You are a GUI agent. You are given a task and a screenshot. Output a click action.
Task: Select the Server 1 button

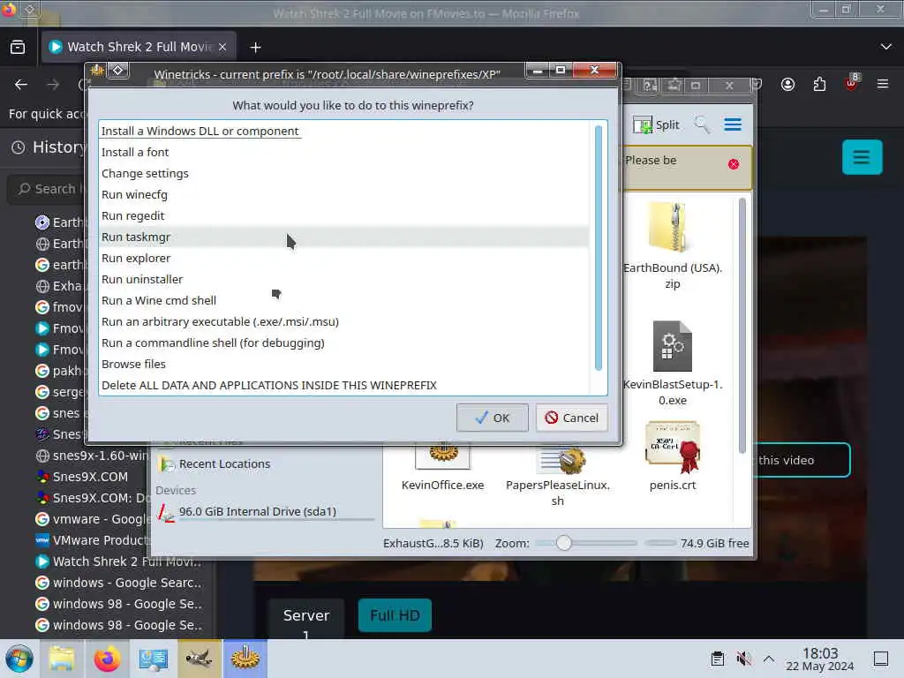tap(306, 620)
